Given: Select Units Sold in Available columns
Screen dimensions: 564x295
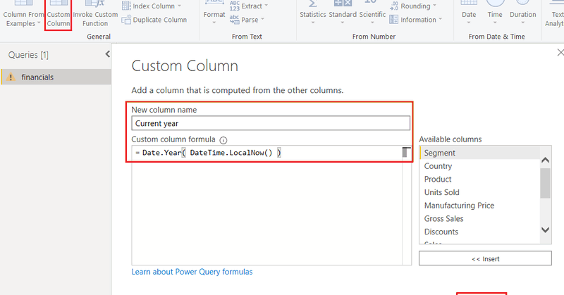Looking at the screenshot, I should pos(480,192).
